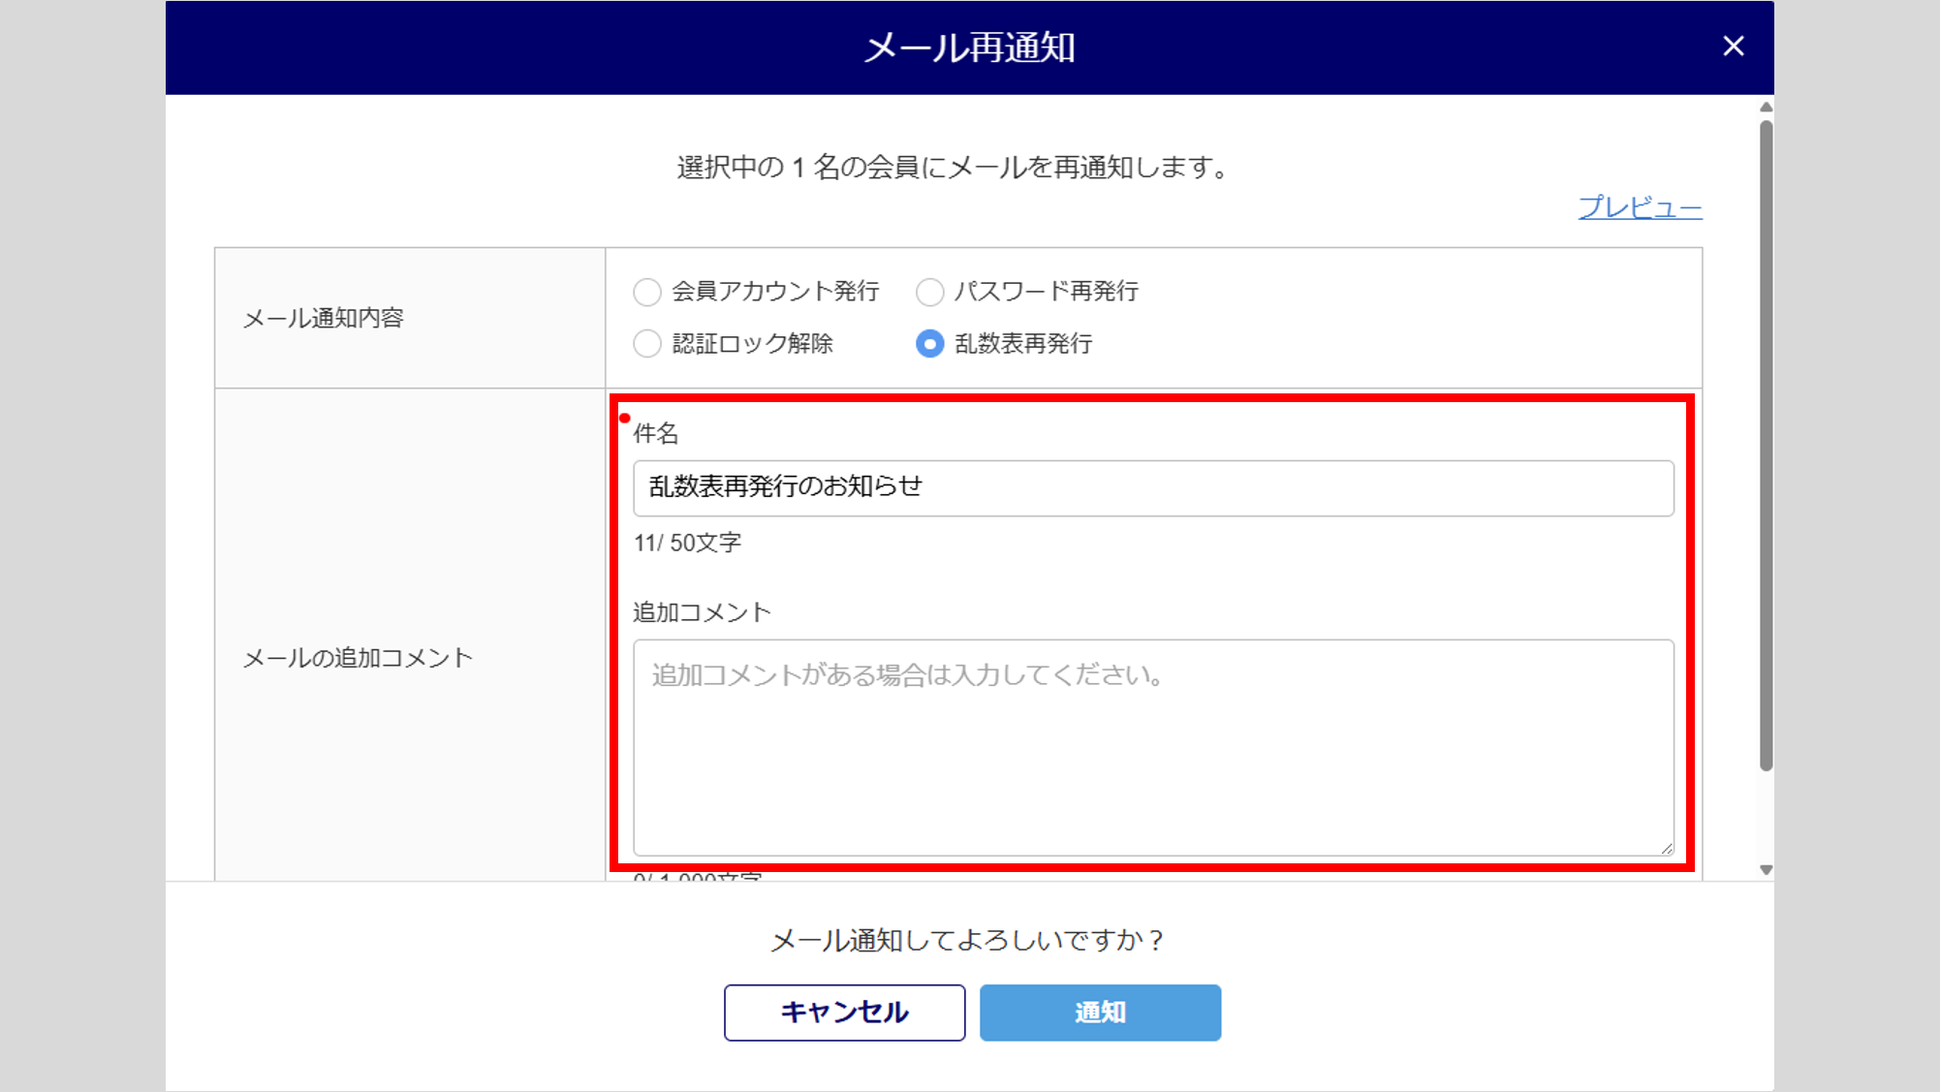
Task: Focus the 件名 subject input field
Action: pos(1152,488)
